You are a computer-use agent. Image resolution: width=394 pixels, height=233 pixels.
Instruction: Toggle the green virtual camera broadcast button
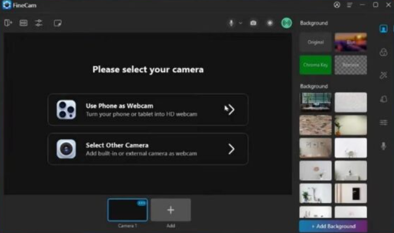pyautogui.click(x=286, y=23)
